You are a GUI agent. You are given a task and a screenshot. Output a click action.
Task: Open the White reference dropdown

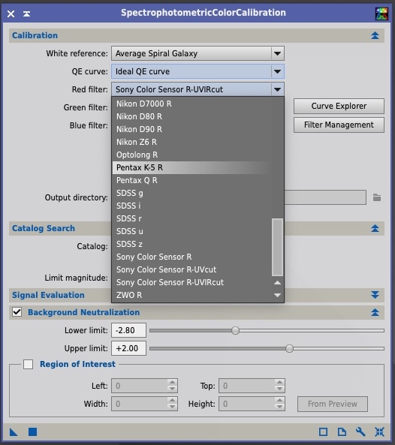(x=197, y=53)
